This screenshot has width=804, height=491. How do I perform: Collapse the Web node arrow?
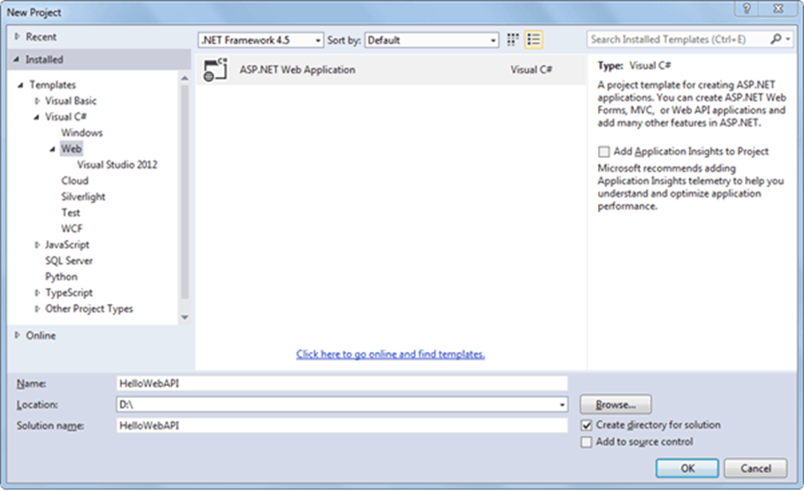point(52,149)
